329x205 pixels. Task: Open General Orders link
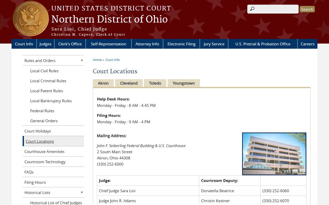coord(44,121)
